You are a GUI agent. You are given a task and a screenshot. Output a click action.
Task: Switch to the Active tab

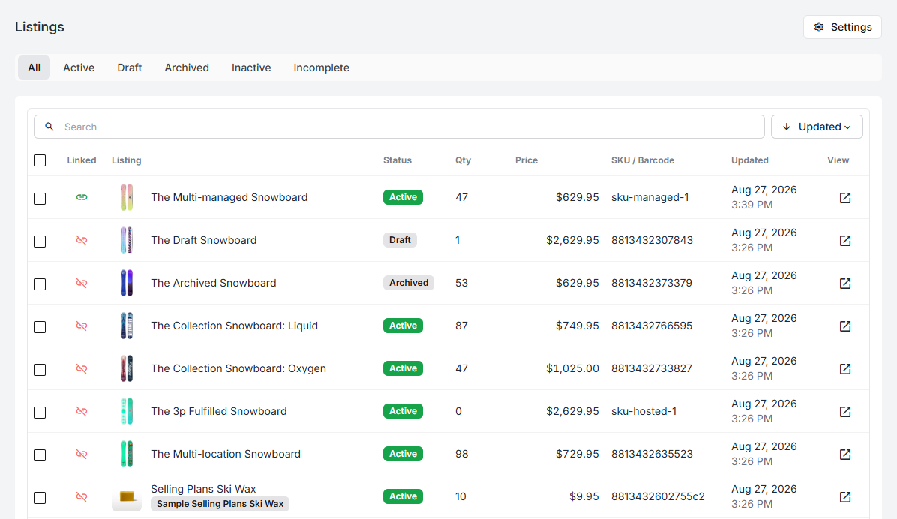tap(78, 67)
